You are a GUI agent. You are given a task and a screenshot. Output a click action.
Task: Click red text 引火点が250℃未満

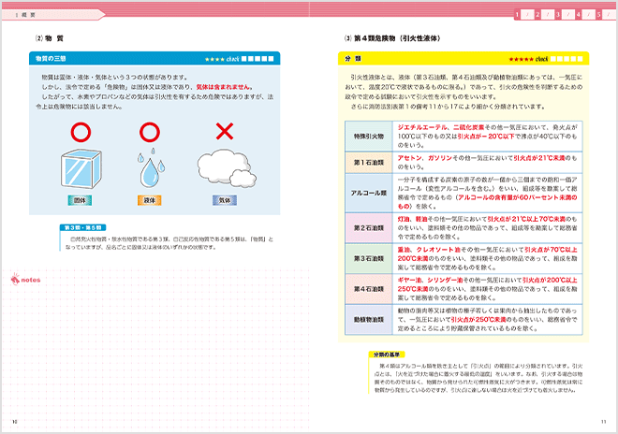[478, 319]
